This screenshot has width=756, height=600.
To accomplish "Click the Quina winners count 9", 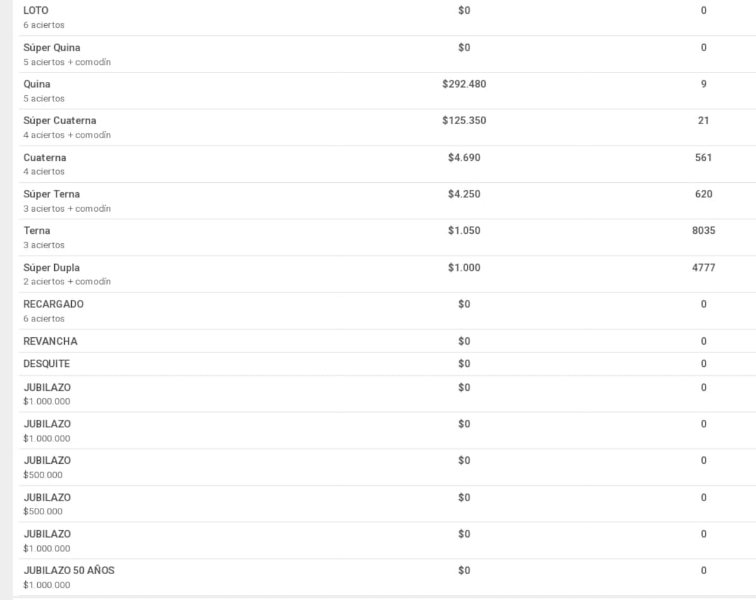I will coord(704,84).
